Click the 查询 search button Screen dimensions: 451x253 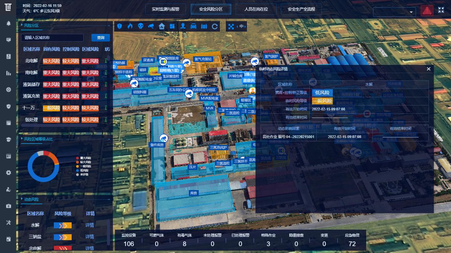pos(101,38)
